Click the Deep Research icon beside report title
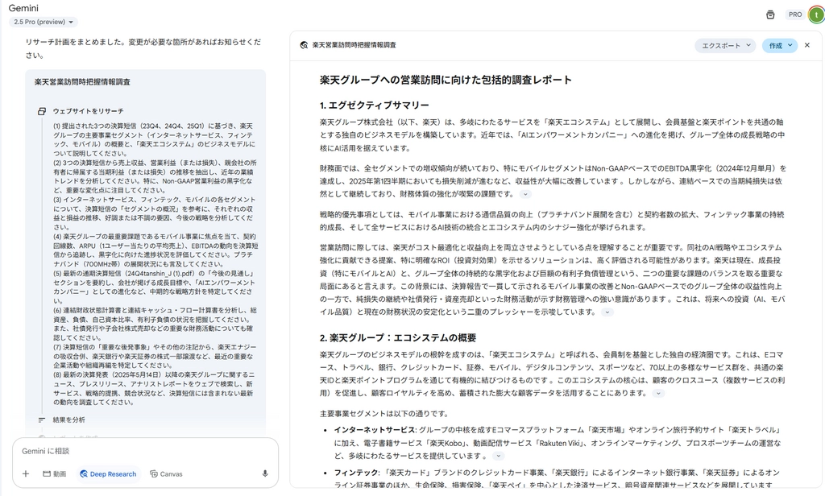The height and width of the screenshot is (496, 825). (304, 45)
